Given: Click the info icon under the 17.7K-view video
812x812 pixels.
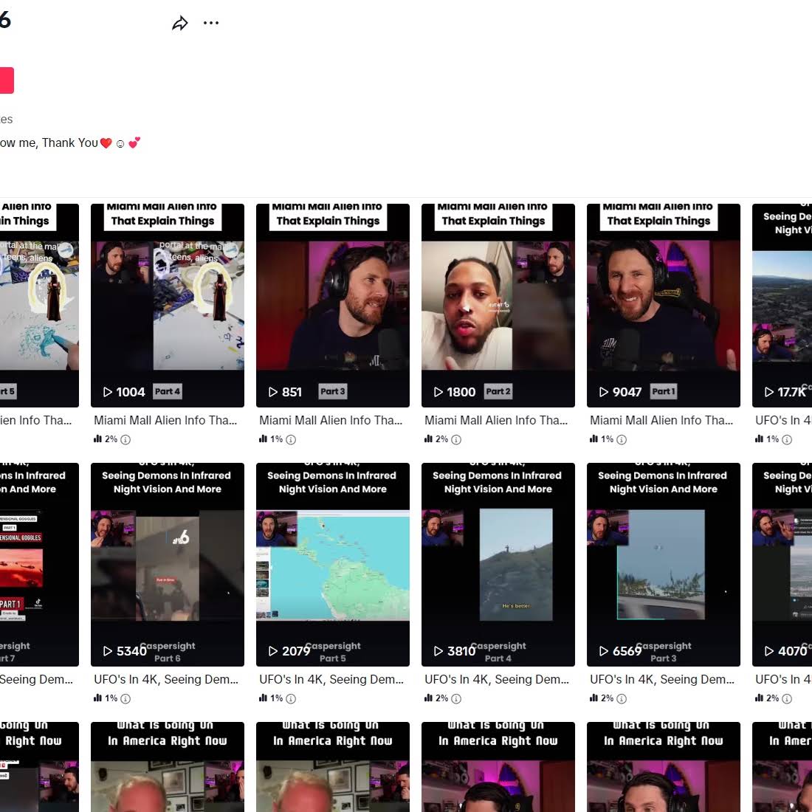Looking at the screenshot, I should (787, 440).
